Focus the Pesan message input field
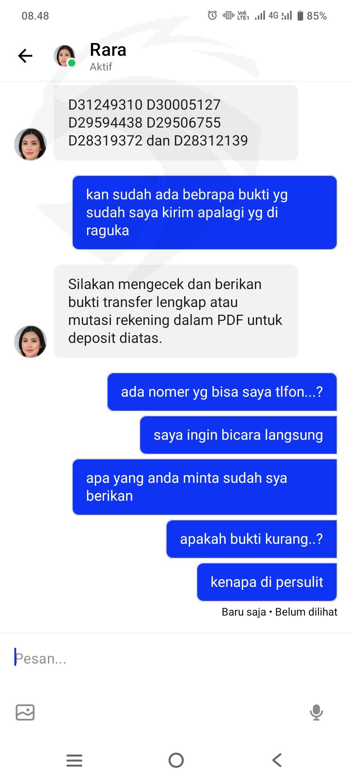Image resolution: width=352 pixels, height=779 pixels. pyautogui.click(x=176, y=658)
